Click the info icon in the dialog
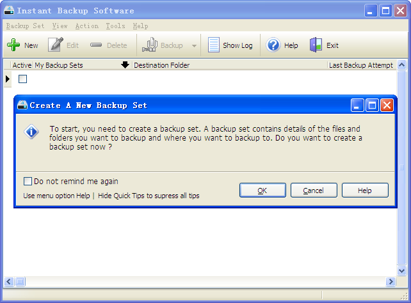This screenshot has width=411, height=303. pyautogui.click(x=31, y=132)
